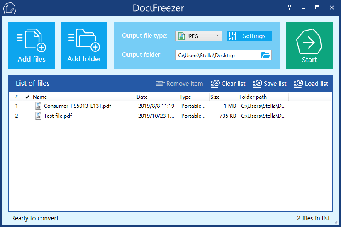Open Settings with the sliders icon
The image size is (341, 227).
[249, 36]
